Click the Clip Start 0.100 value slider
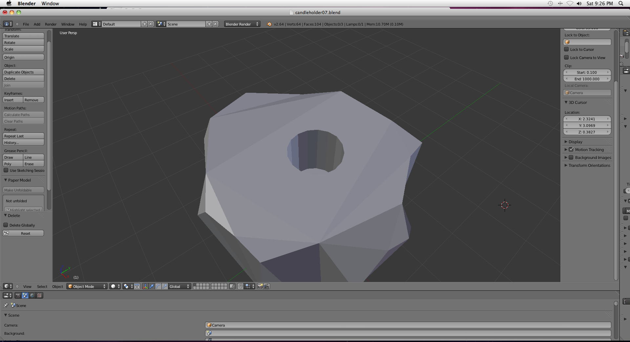630x342 pixels. [587, 72]
